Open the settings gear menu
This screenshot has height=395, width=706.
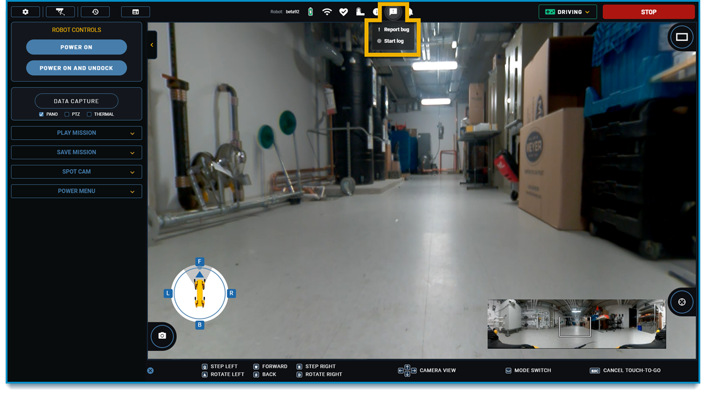click(x=25, y=11)
